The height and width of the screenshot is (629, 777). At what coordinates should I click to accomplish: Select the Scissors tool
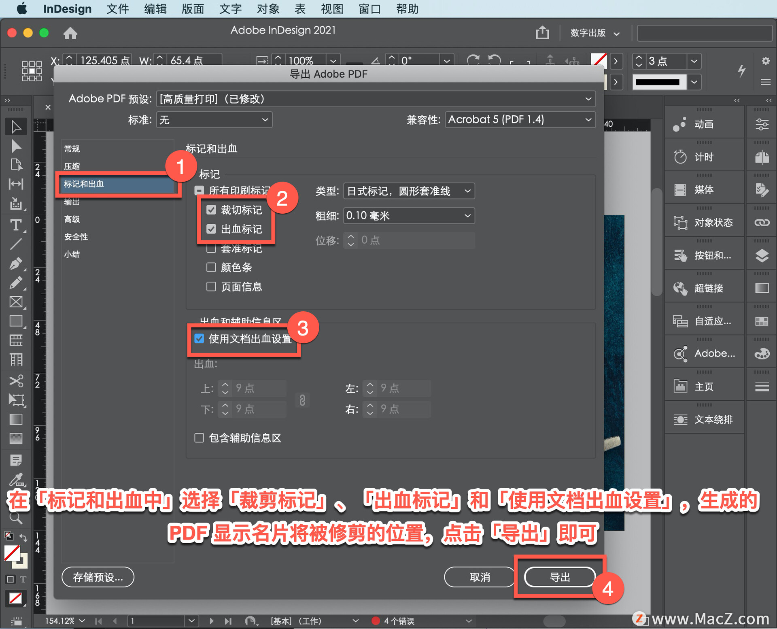(x=16, y=380)
